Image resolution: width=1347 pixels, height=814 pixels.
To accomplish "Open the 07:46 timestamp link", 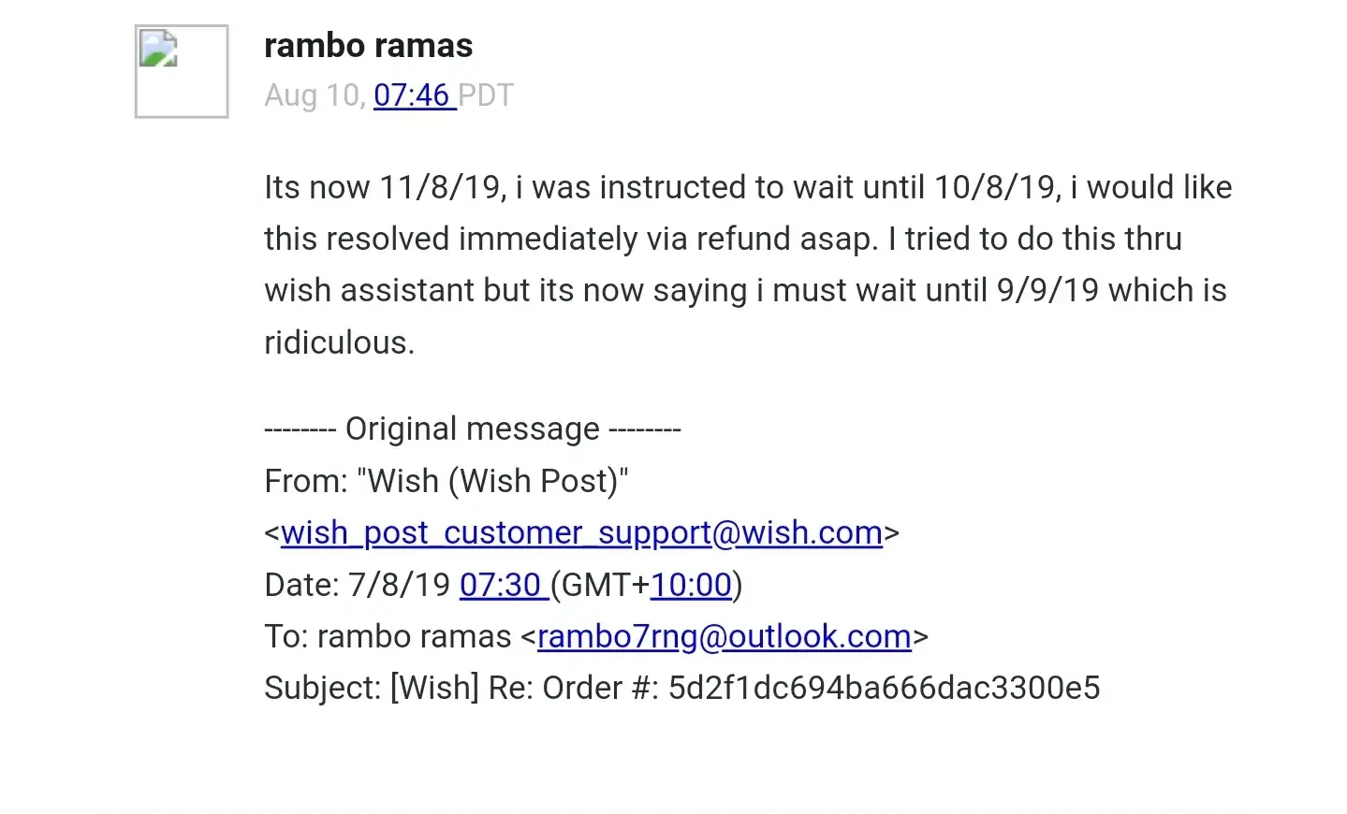I will point(413,95).
